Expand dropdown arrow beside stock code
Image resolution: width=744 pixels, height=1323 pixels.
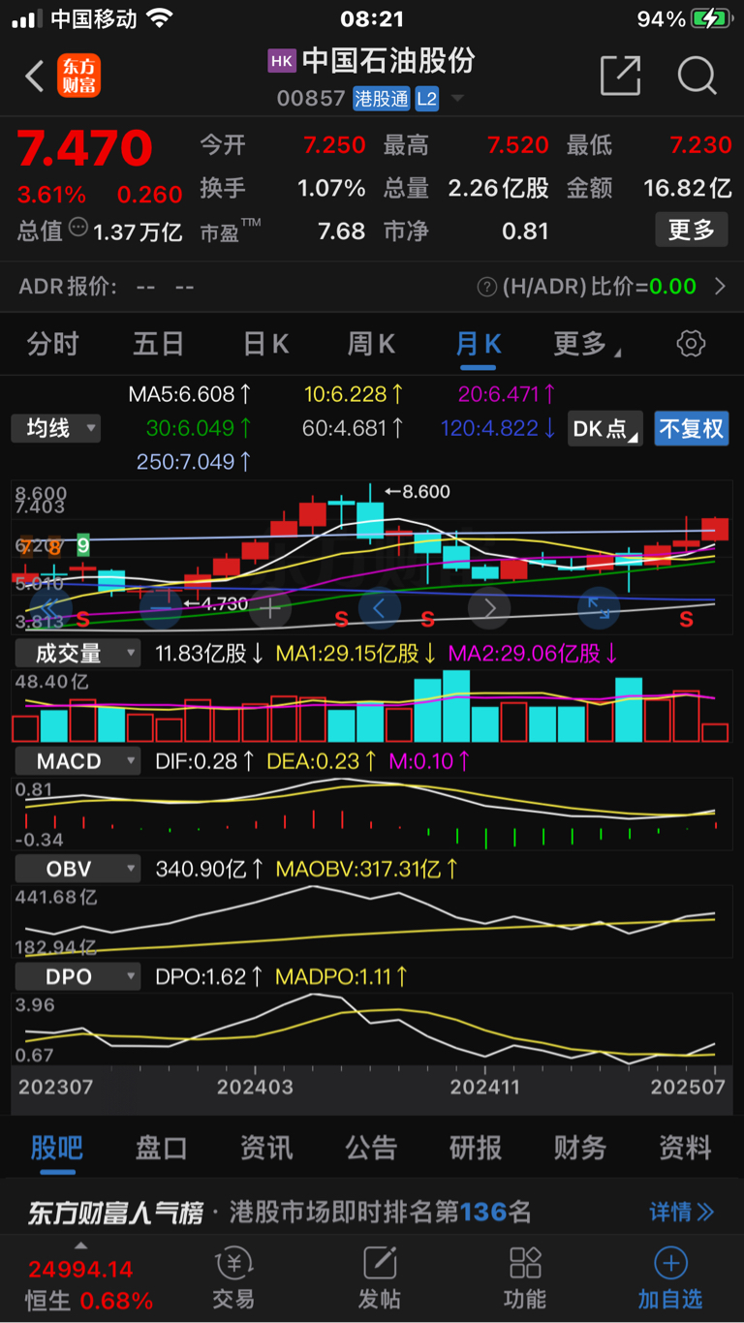(457, 99)
